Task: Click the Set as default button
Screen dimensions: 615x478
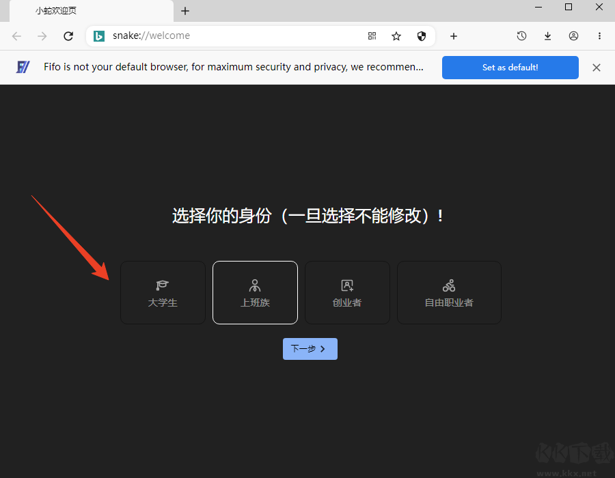Action: (x=510, y=67)
